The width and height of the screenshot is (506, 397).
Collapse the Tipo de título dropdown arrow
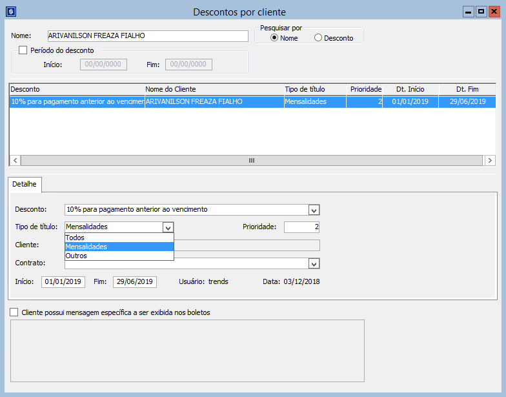168,227
